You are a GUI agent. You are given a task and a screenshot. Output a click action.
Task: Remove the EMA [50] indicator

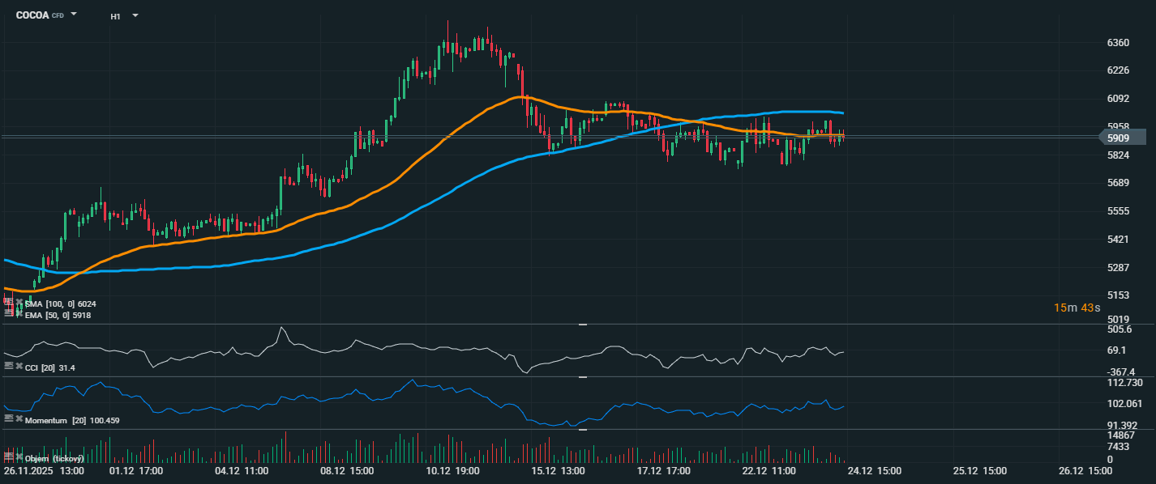[19, 313]
